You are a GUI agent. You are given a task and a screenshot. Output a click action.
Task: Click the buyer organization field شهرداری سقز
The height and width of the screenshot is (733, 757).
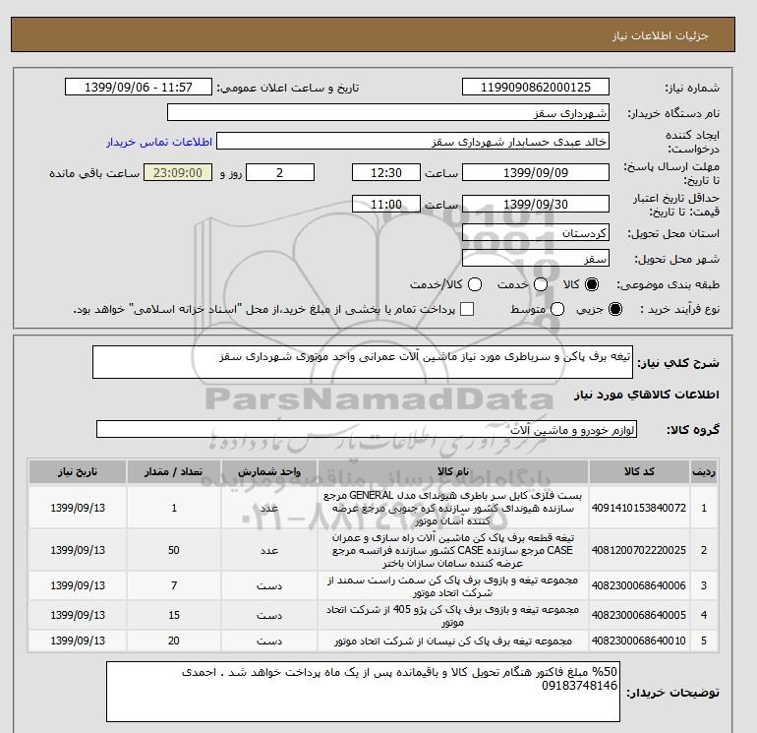388,112
